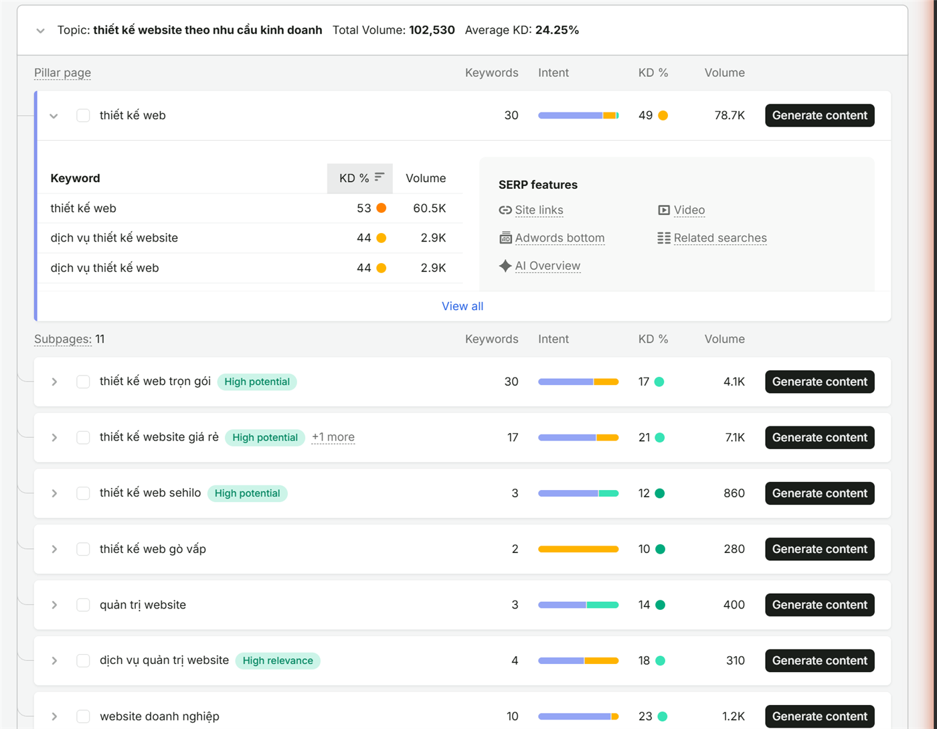Check the dịch vụ quản trị website checkbox
Screen dimensions: 937x729
pyautogui.click(x=83, y=661)
